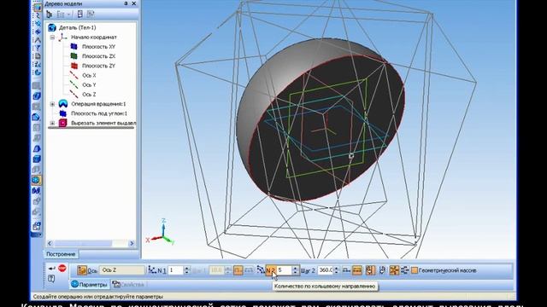This screenshot has width=547, height=307.
Task: Click the top editing-mode icon in left toolbar
Action: pyautogui.click(x=38, y=7)
